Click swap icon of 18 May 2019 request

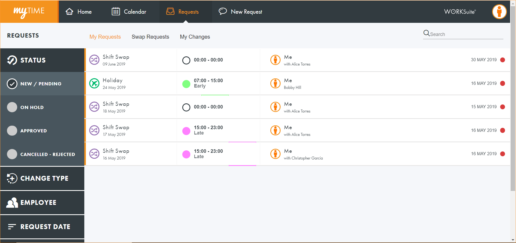coord(94,107)
